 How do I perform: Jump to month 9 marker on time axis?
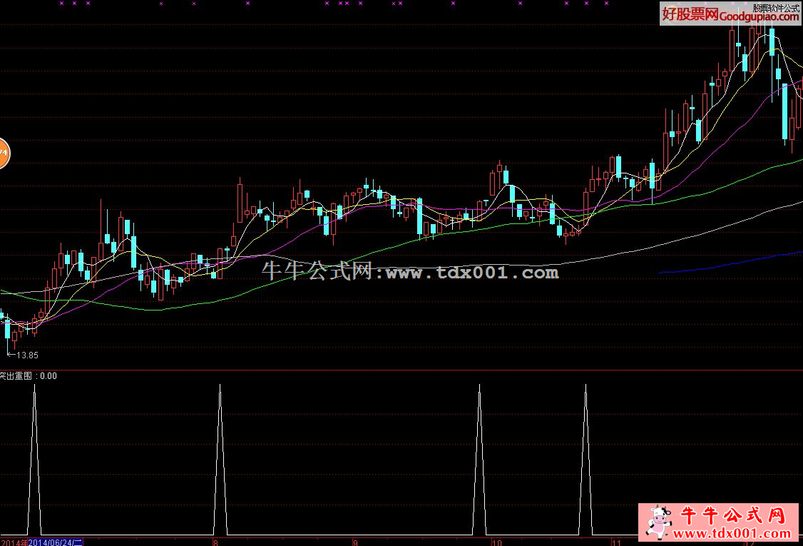[354, 542]
